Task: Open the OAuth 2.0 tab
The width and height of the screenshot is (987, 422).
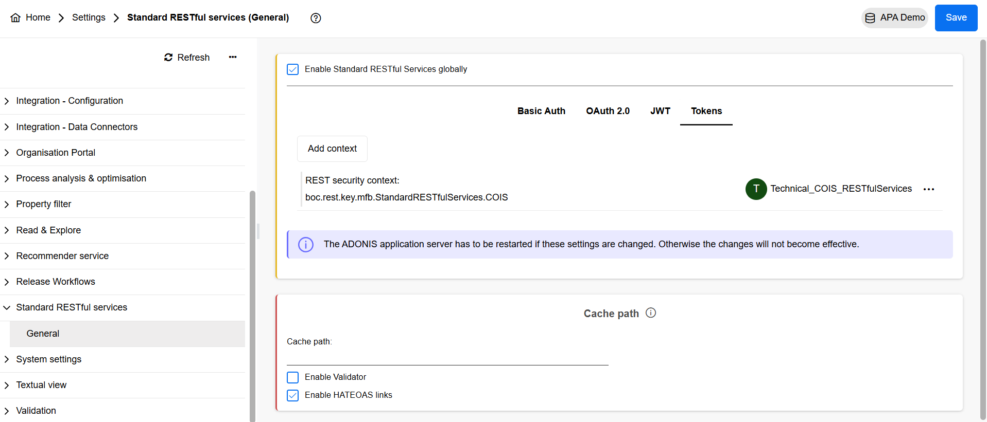Action: pyautogui.click(x=608, y=111)
